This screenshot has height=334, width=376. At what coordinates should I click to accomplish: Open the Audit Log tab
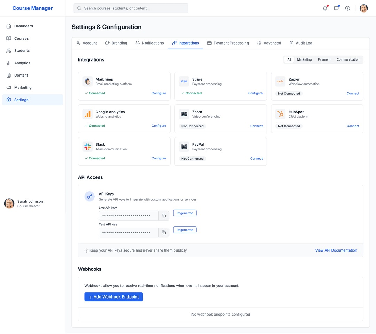click(x=301, y=43)
